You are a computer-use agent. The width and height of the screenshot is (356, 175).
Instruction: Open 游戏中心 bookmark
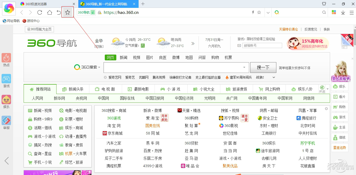click(31, 21)
